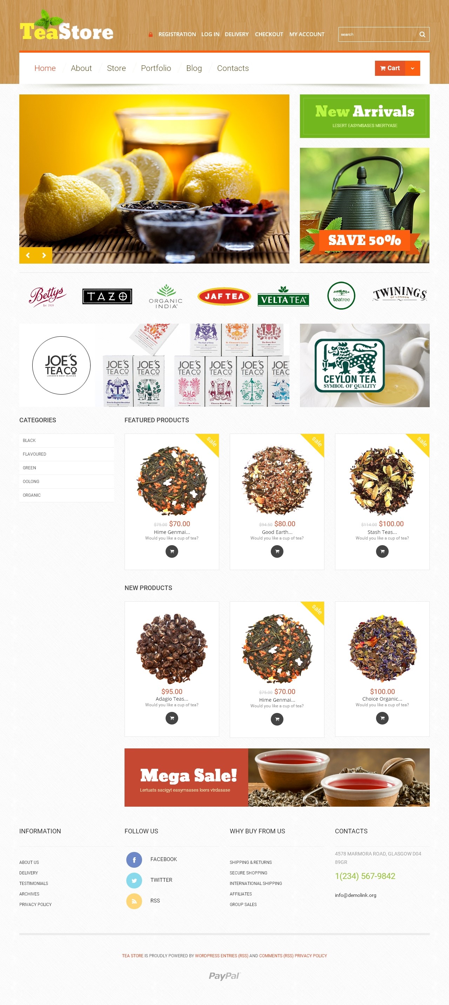
Task: Open the Registration link
Action: click(x=177, y=34)
